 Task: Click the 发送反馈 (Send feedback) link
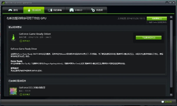170,102
